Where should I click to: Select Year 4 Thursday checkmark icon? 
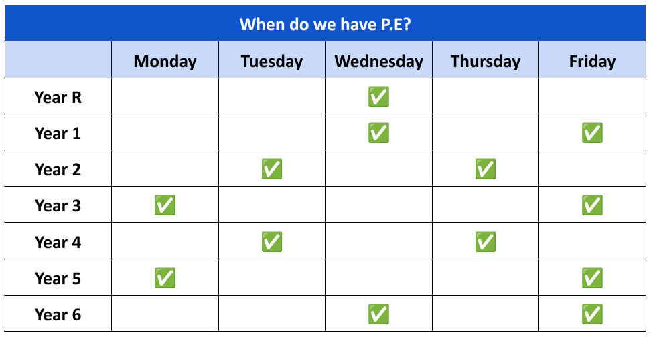tap(486, 241)
